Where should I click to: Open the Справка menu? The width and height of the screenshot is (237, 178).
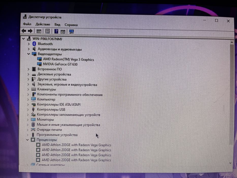pyautogui.click(x=71, y=25)
